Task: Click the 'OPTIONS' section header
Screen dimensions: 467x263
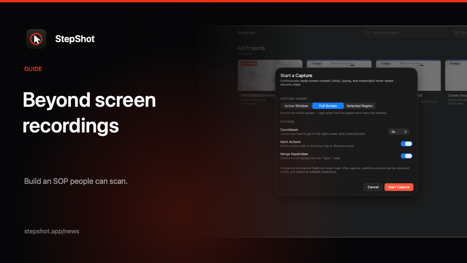Action: click(x=287, y=122)
